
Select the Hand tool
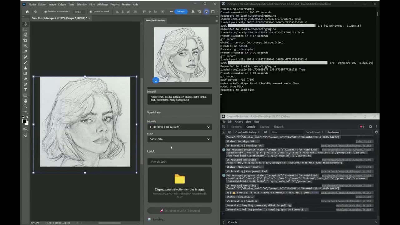[x=25, y=101]
